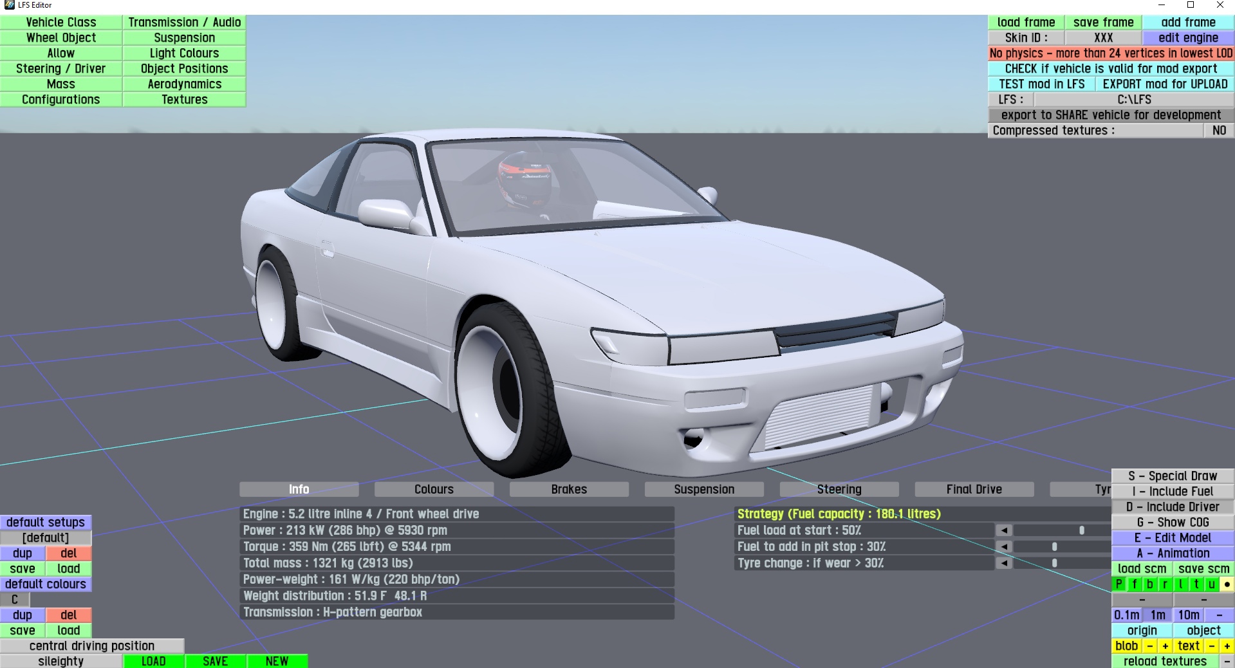
Task: Open the Steering tab
Action: tap(840, 490)
